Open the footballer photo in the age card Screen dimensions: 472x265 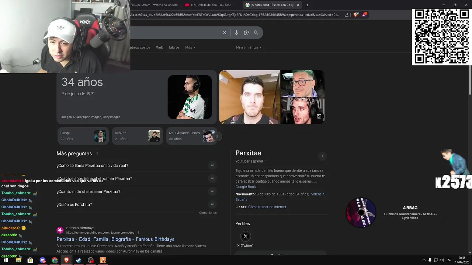[190, 97]
